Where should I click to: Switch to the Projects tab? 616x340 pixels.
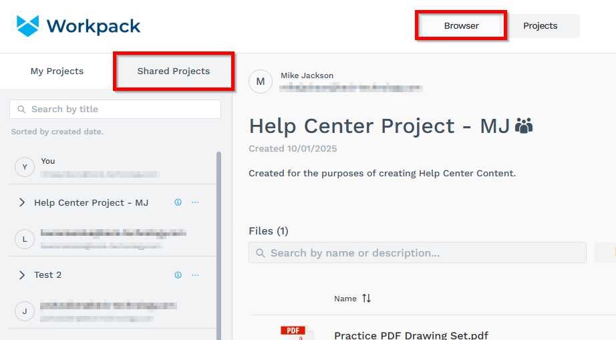click(x=540, y=26)
